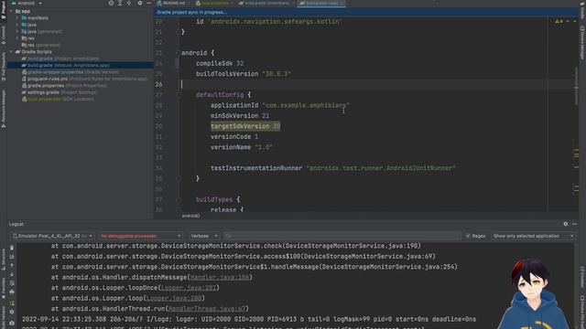This screenshot has width=586, height=329.
Task: Click the Print icon in Logcat toolbar
Action: 12,292
